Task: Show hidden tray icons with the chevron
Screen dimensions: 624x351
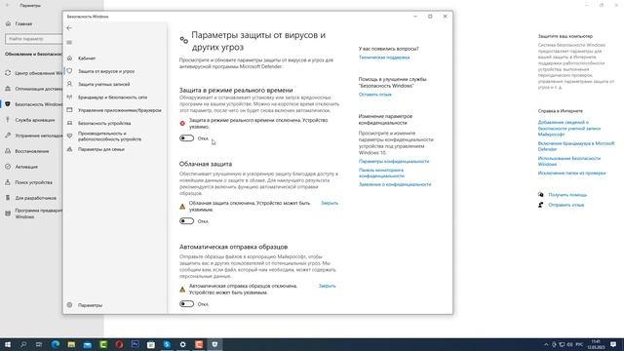Action: (546, 344)
